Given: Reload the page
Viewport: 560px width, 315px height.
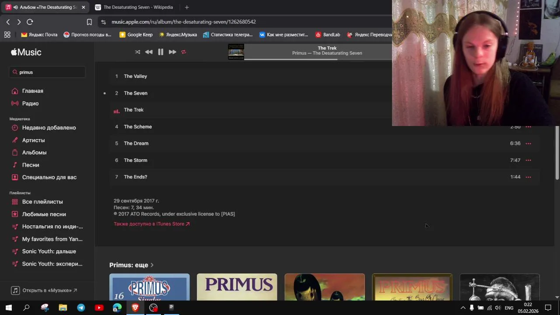Looking at the screenshot, I should pos(30,22).
